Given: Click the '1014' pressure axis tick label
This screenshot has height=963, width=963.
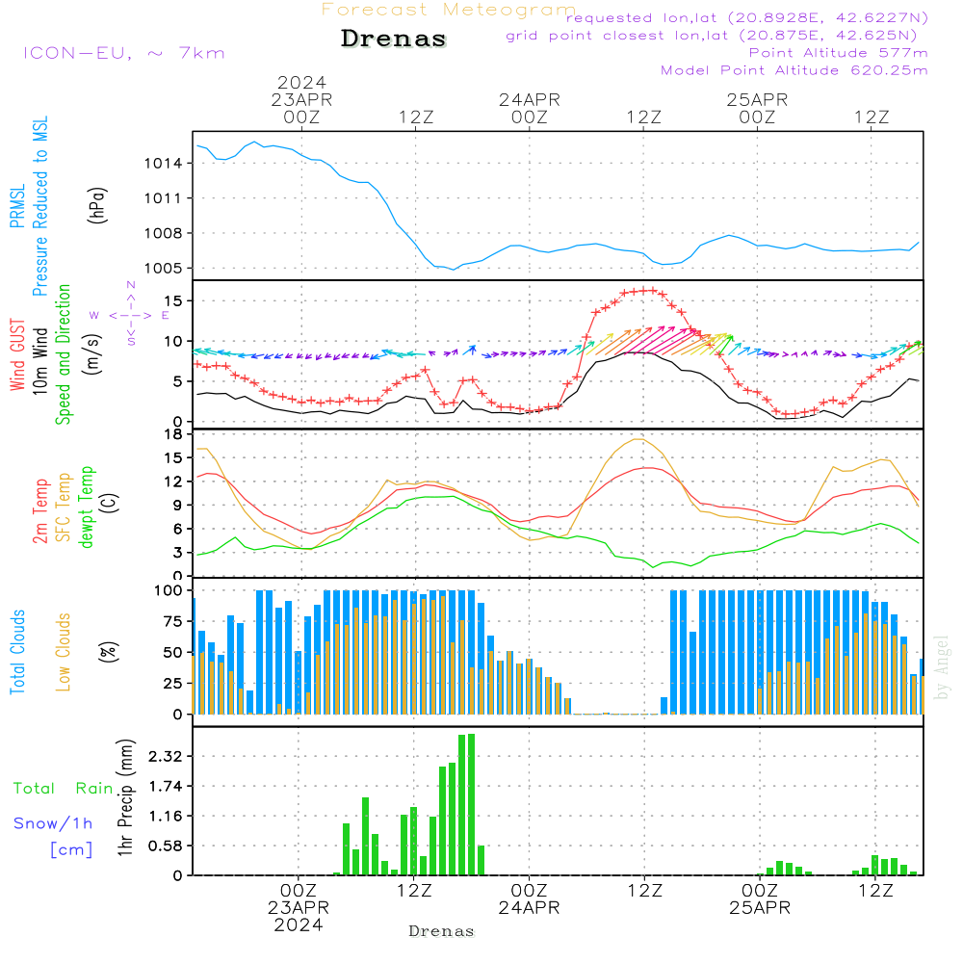Looking at the screenshot, I should pyautogui.click(x=164, y=164).
